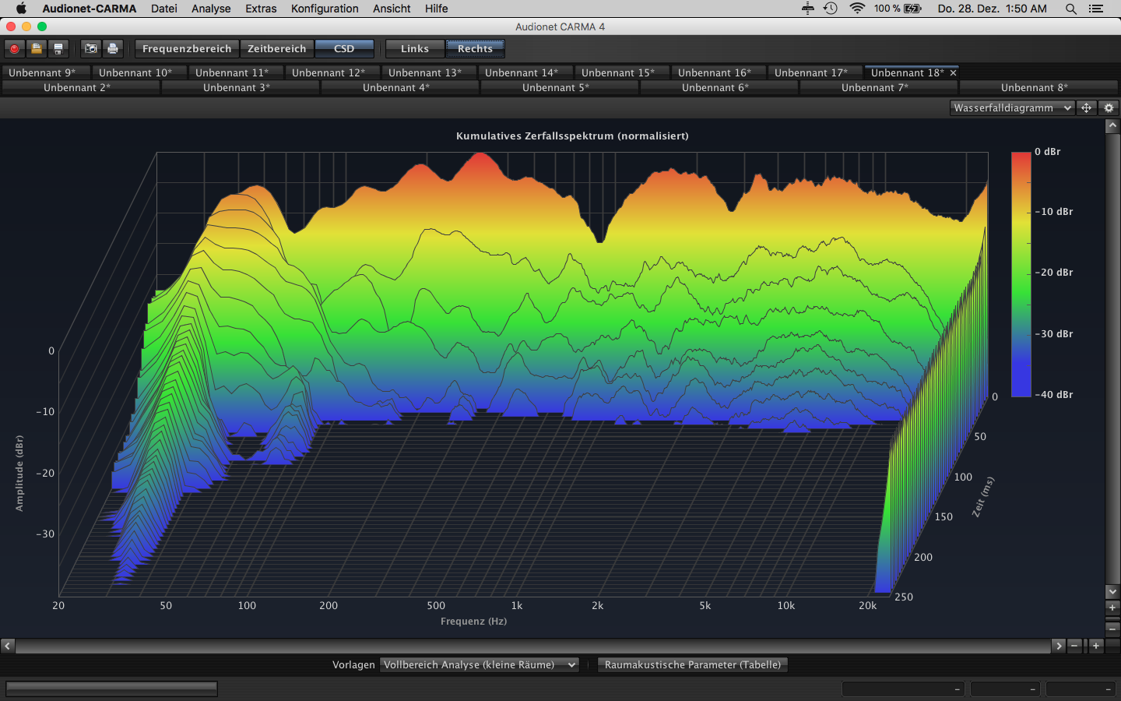
Task: Toggle the Rechts channel button
Action: point(475,48)
